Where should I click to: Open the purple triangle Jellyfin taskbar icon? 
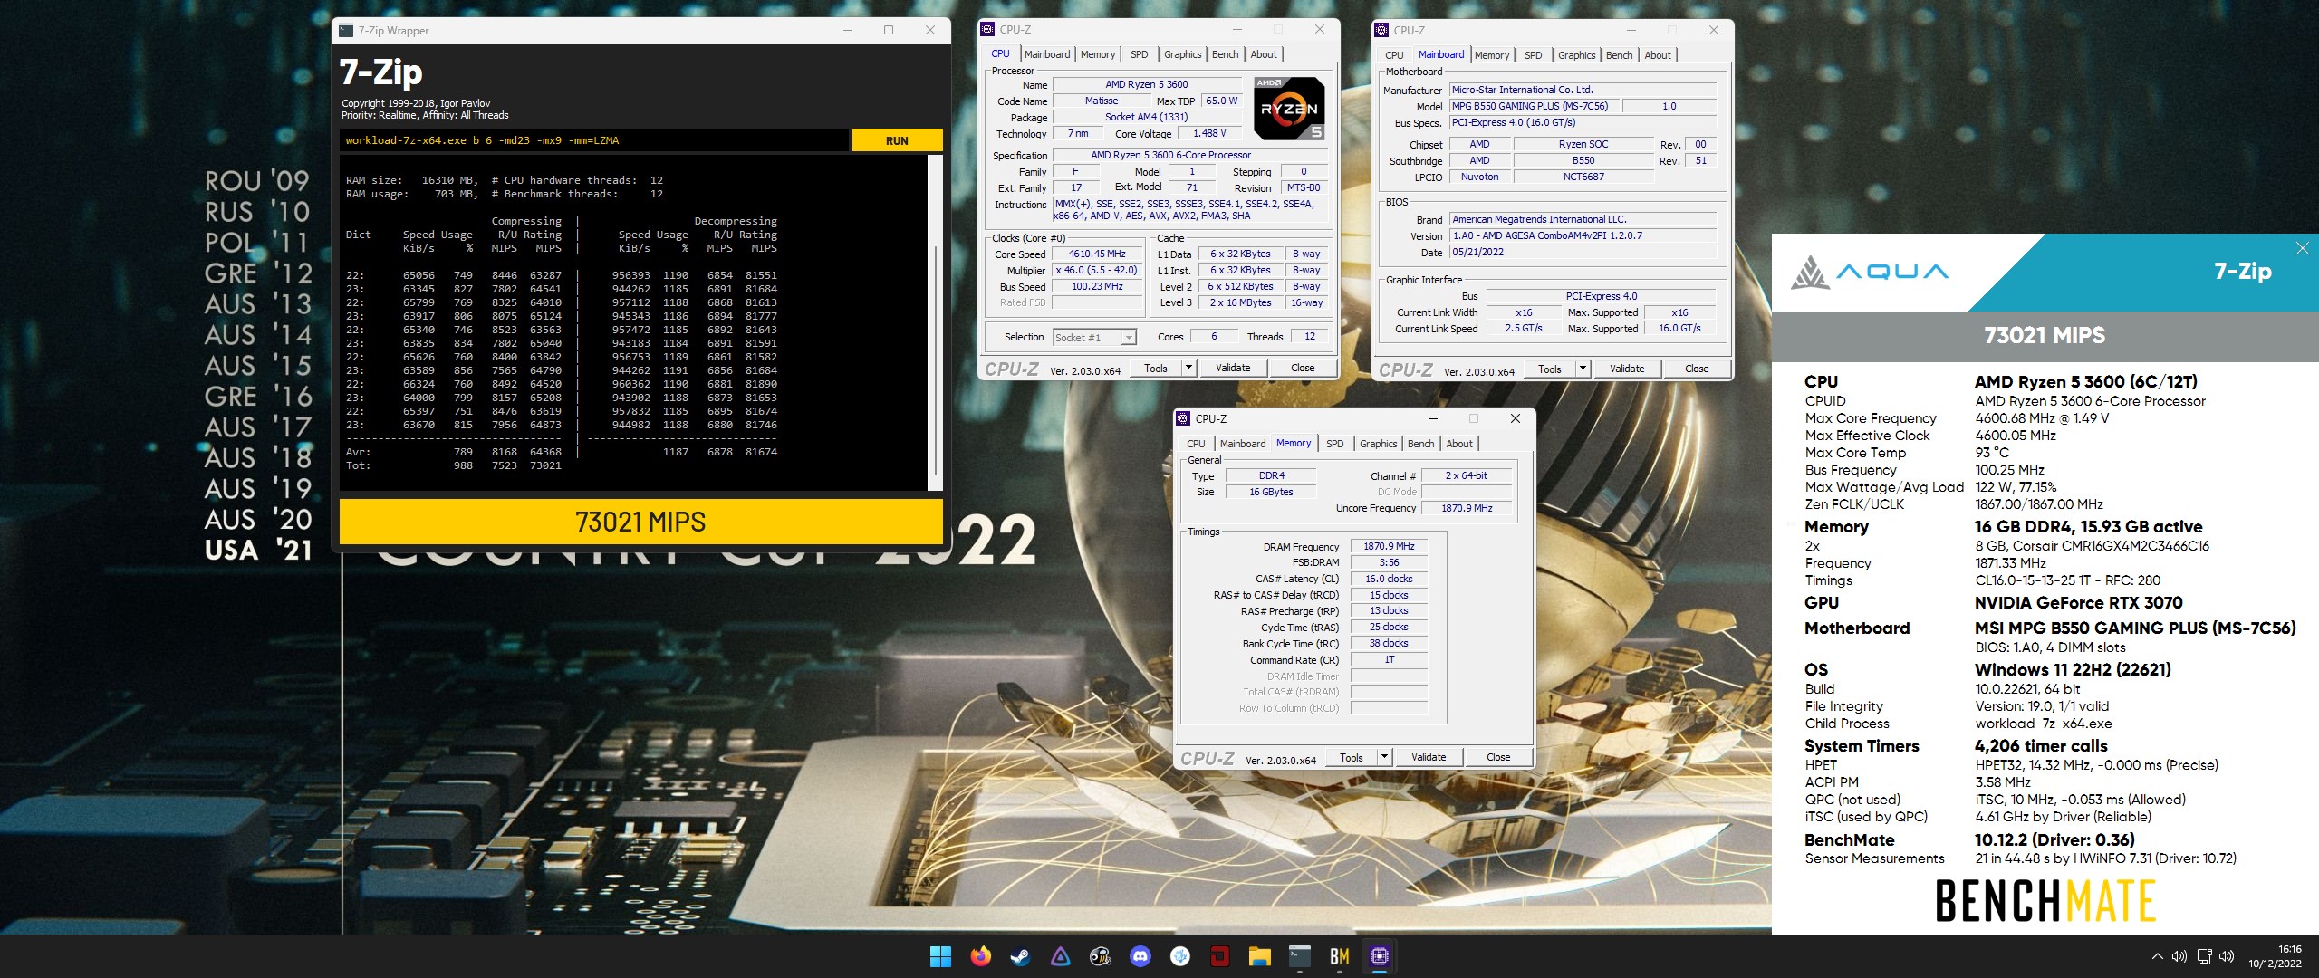coord(1060,956)
